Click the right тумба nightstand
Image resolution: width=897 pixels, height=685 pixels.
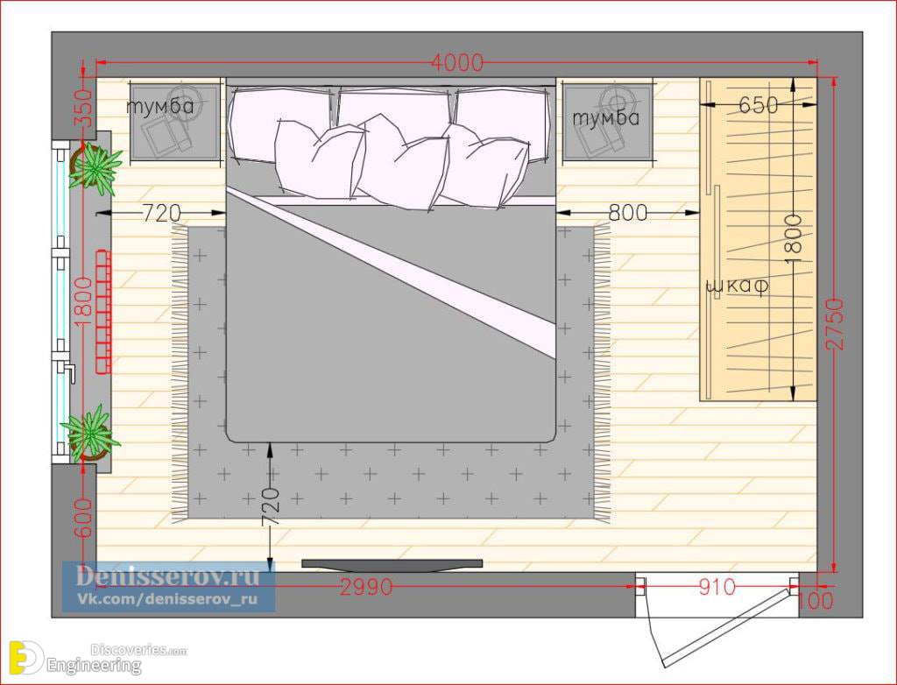(x=608, y=122)
